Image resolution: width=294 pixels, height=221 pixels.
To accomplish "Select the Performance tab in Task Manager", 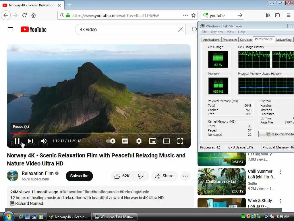I will pyautogui.click(x=264, y=39).
